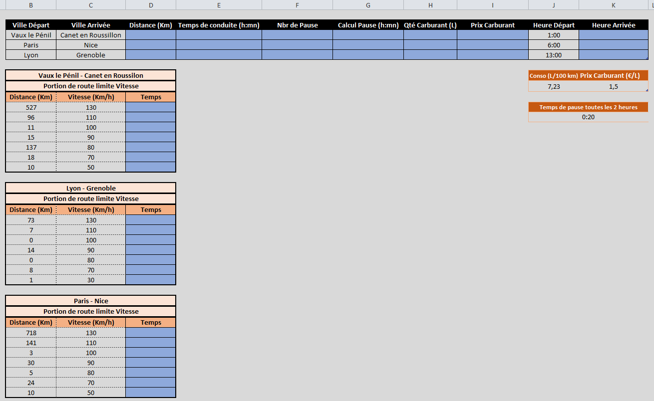Select column K header
This screenshot has height=401, width=654.
point(614,5)
